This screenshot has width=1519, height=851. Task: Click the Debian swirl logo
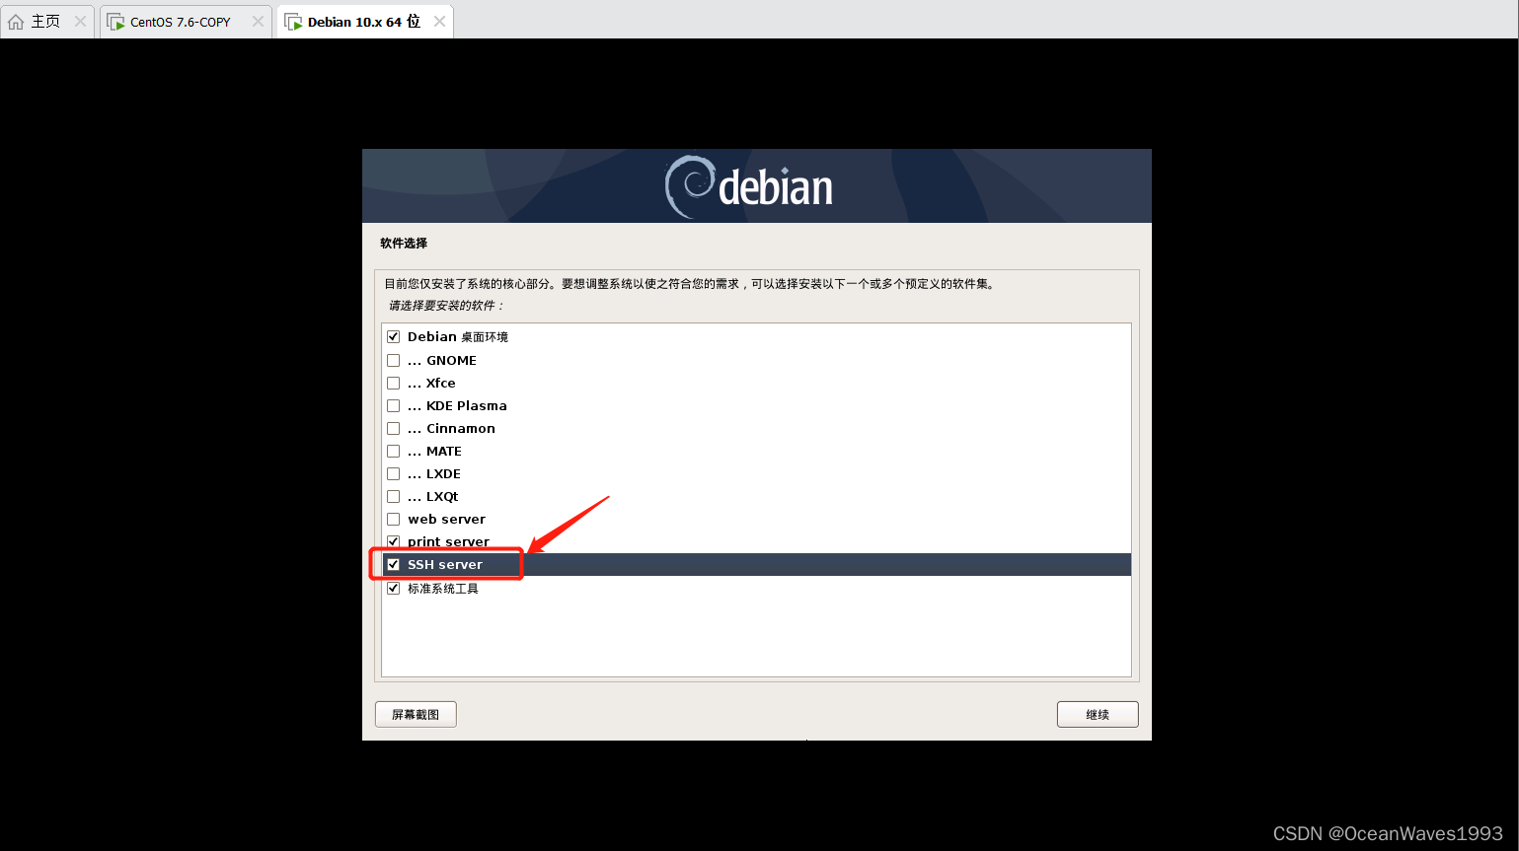pos(689,186)
